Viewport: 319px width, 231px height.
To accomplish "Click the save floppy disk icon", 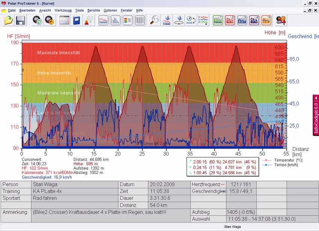I will tap(20, 20).
